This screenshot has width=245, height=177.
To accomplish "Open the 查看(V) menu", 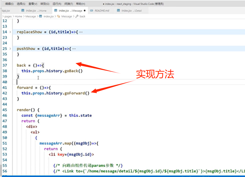I will coord(33,4).
